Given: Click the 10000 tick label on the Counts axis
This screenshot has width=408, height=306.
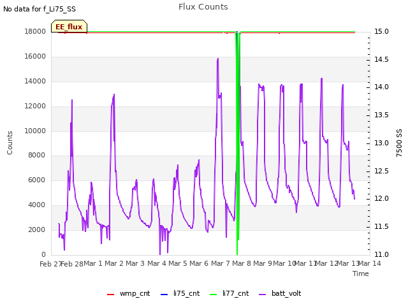Looking at the screenshot, I should pyautogui.click(x=35, y=131).
